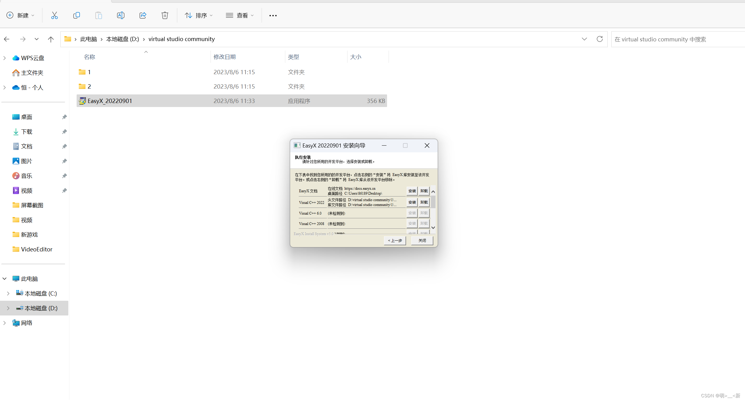The height and width of the screenshot is (401, 745).
Task: Expand the address bar history dropdown
Action: [x=584, y=39]
